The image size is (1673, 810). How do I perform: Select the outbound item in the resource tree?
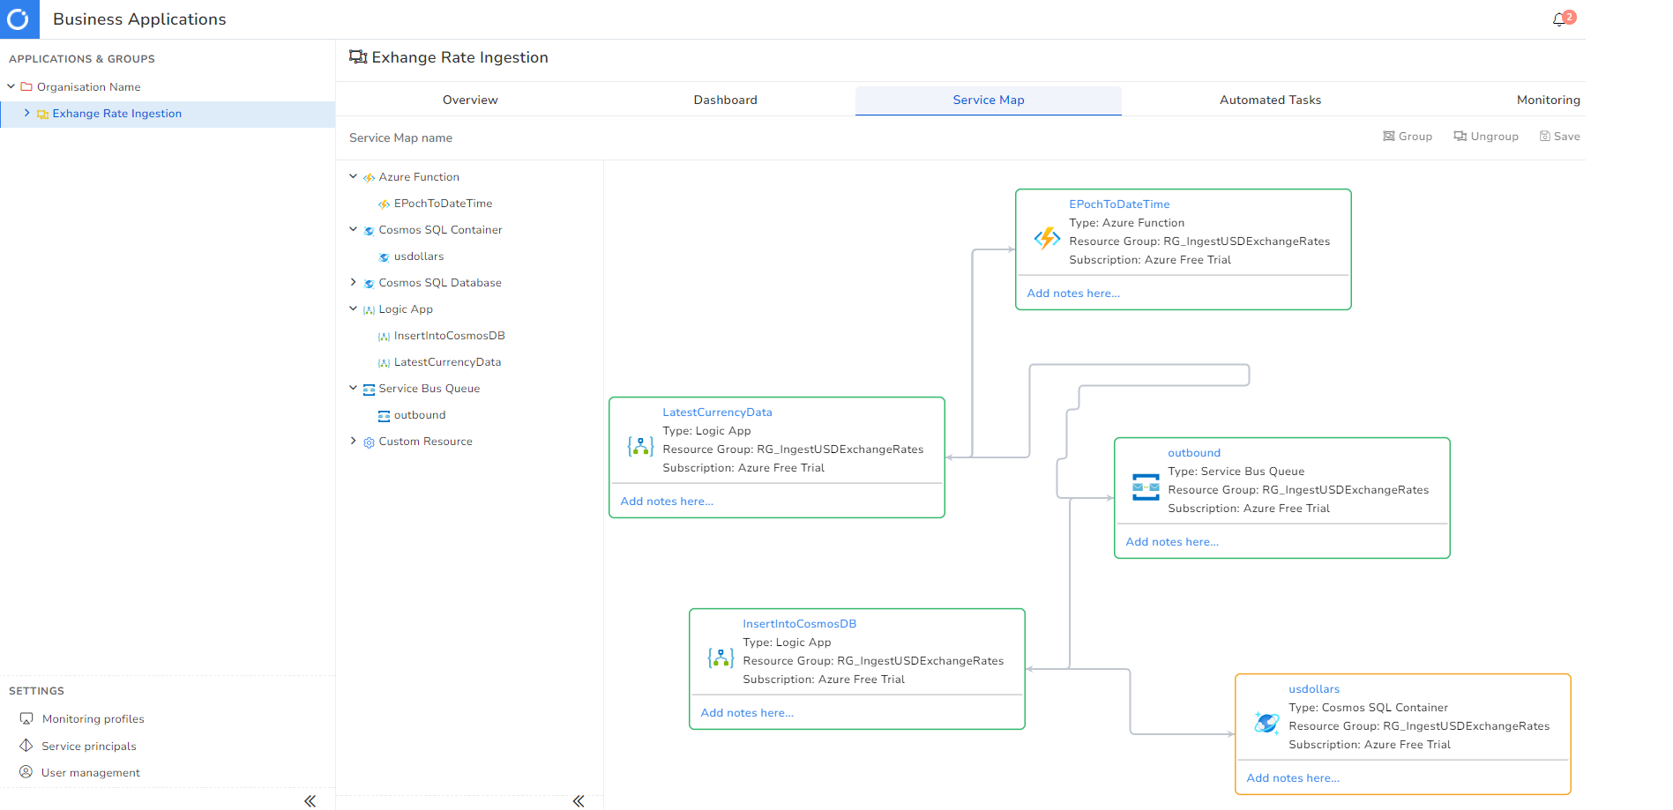tap(419, 415)
